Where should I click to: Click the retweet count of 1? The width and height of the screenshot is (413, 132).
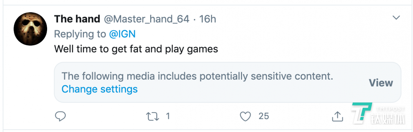coord(168,116)
